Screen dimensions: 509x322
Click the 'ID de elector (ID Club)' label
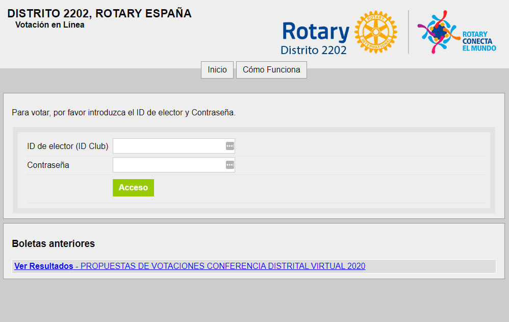[67, 146]
